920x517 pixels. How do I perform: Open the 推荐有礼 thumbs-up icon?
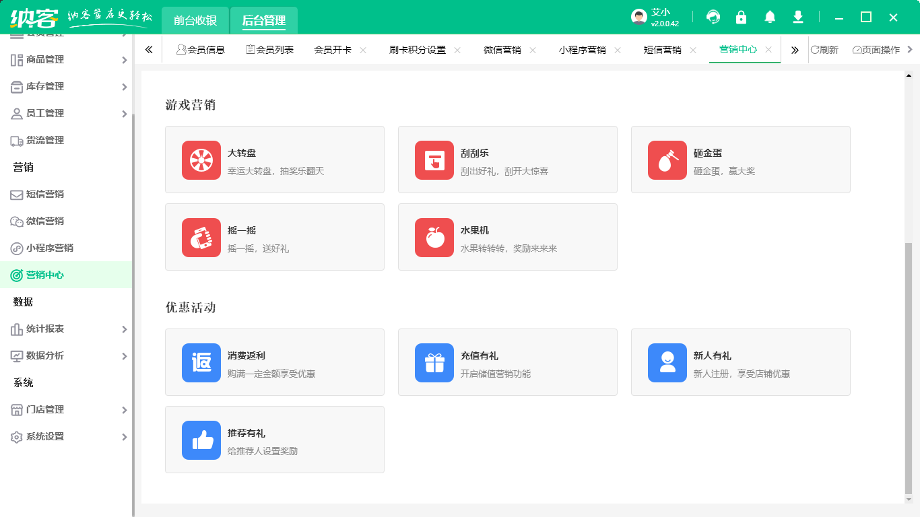201,440
